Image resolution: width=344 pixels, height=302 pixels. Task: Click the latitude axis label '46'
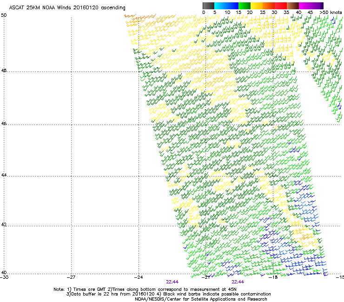pos(4,124)
